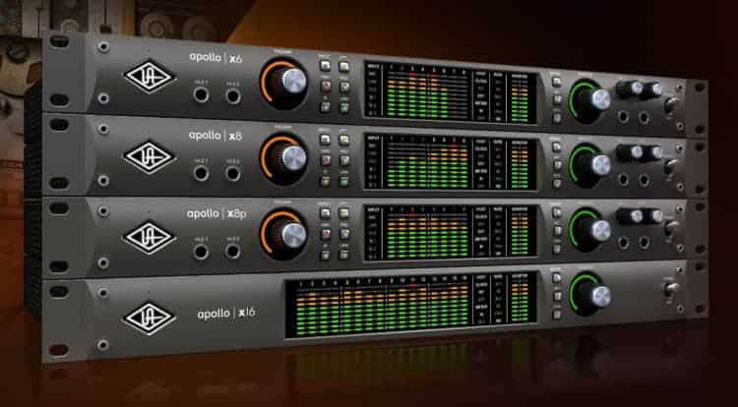738x407 pixels.
Task: Toggle the polarity button on Apollo x6
Action: tap(325, 107)
